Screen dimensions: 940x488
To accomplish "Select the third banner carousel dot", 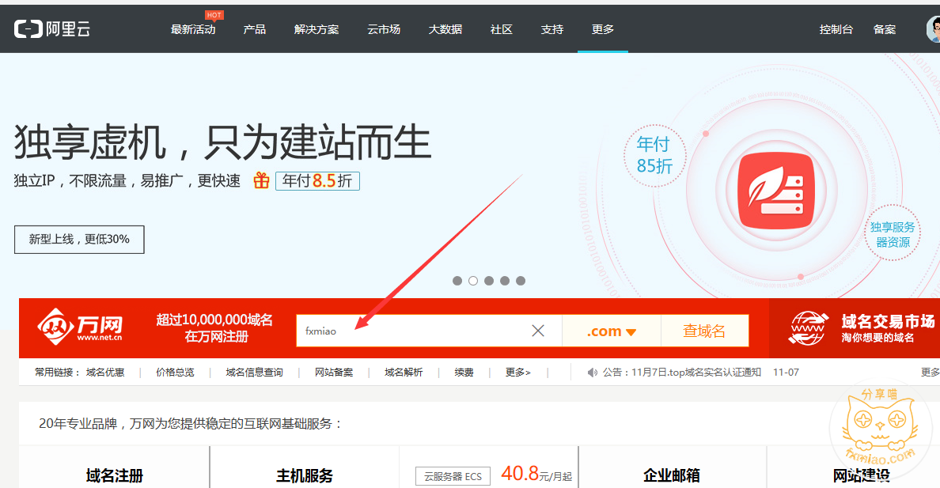I will tap(489, 281).
